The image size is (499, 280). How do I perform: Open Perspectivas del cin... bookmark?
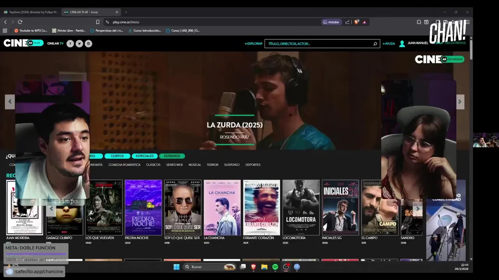(x=106, y=30)
